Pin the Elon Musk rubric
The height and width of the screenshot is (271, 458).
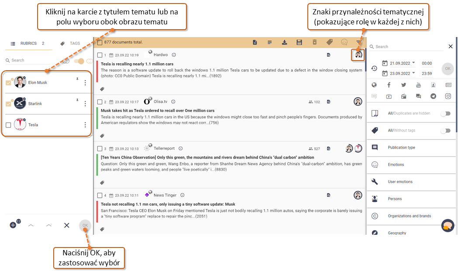point(77,79)
